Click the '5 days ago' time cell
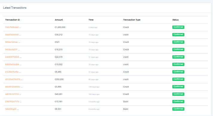Image resolution: width=213 pixels, height=116 pixels. tap(93, 27)
